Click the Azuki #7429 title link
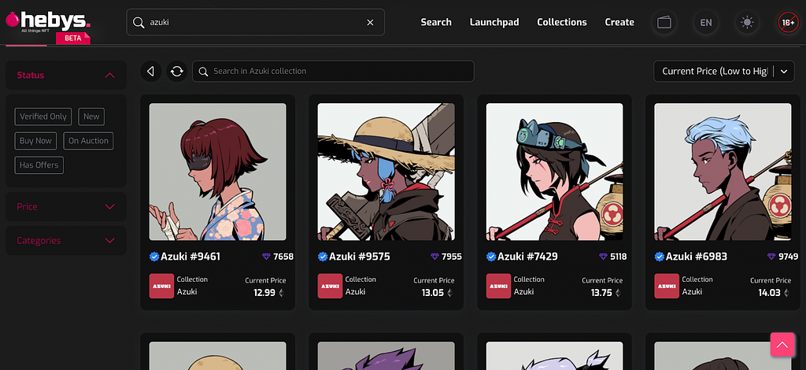This screenshot has width=806, height=370. pyautogui.click(x=527, y=257)
